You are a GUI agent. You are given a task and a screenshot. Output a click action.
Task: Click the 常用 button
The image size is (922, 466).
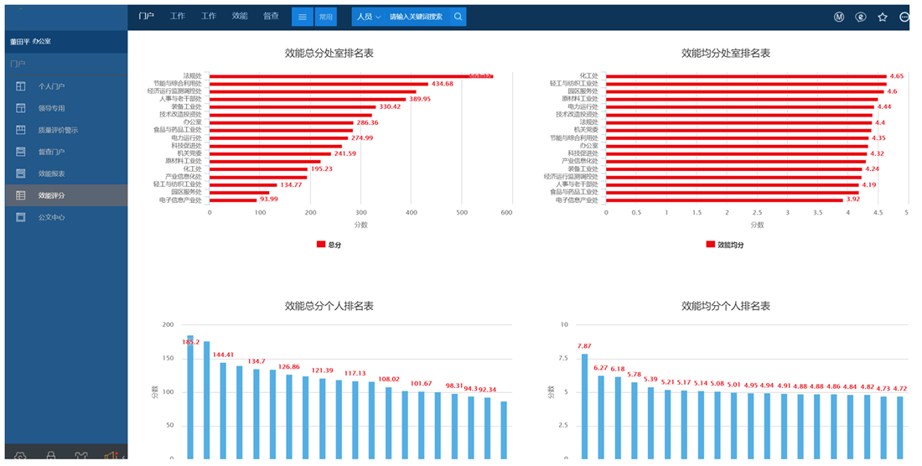coord(326,17)
